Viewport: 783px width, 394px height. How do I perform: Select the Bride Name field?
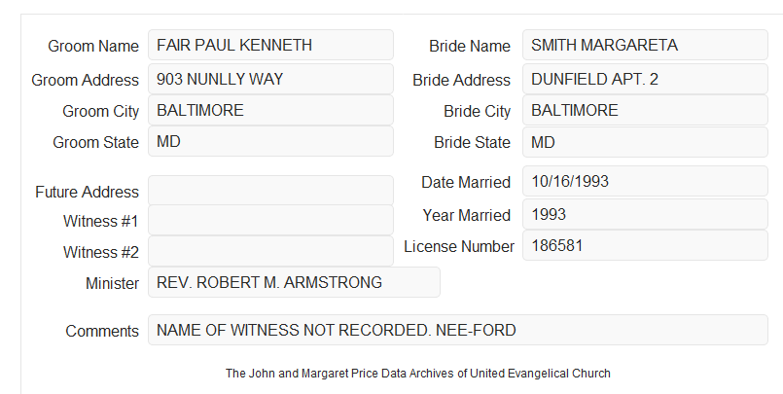point(645,45)
